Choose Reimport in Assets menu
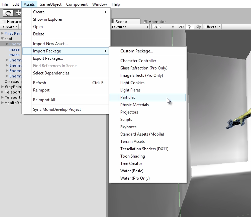The image size is (251, 217). pyautogui.click(x=66, y=90)
